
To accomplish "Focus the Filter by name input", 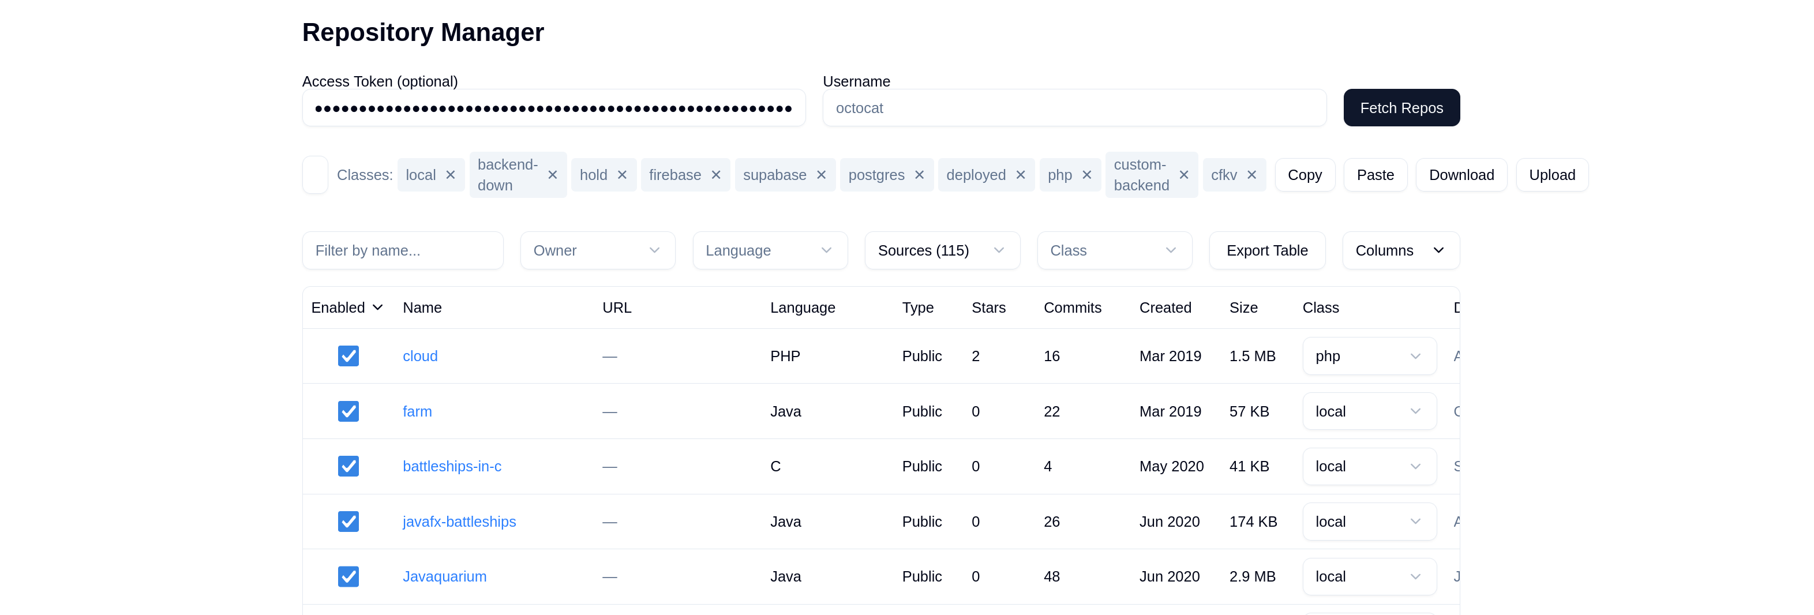I will pyautogui.click(x=402, y=250).
